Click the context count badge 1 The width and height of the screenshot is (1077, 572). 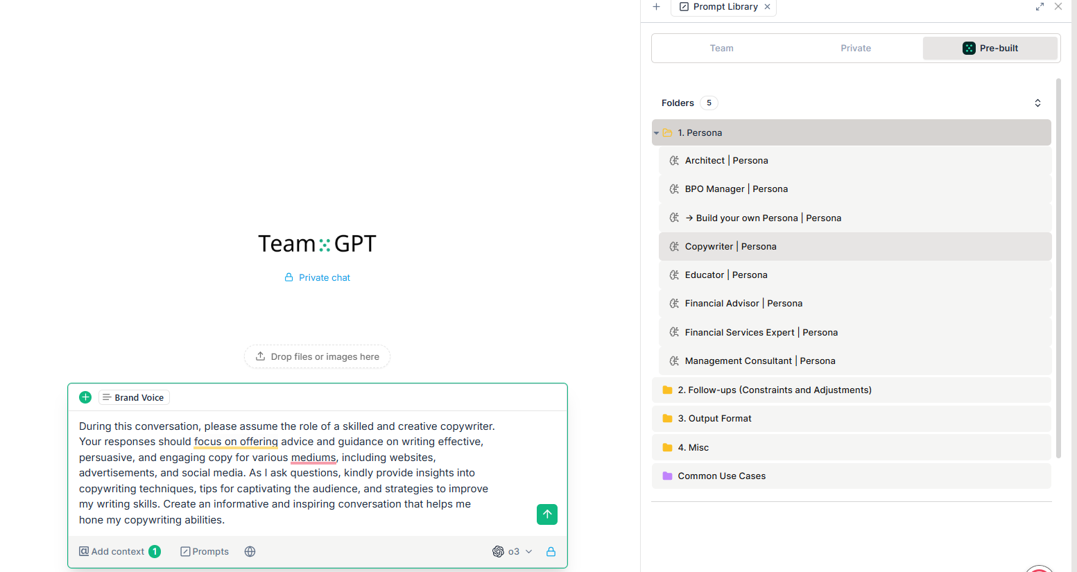tap(155, 552)
